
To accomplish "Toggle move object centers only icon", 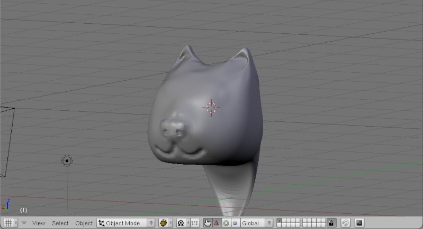I will pos(195,223).
